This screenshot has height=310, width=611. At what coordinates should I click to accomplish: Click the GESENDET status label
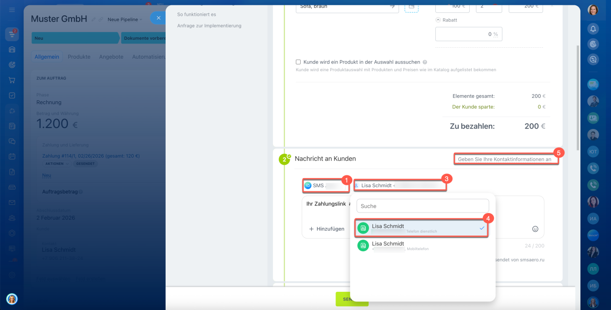[x=86, y=164]
